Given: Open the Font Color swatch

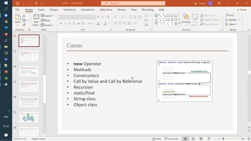Looking at the screenshot, I should [x=105, y=23].
